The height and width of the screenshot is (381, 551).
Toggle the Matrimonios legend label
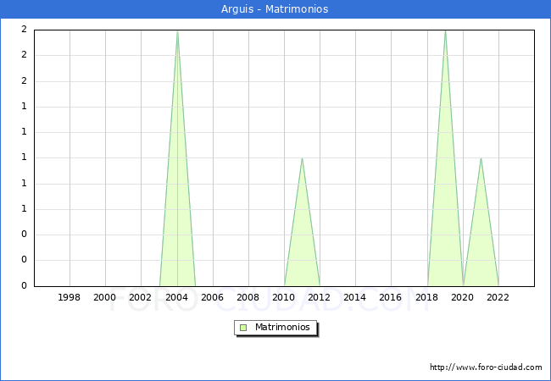[x=283, y=327]
